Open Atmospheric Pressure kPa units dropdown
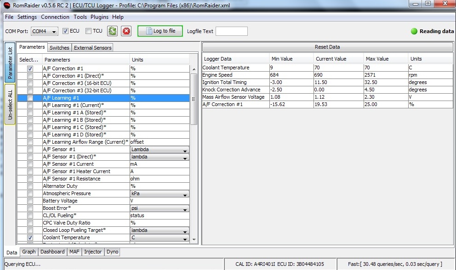Image resolution: width=456 pixels, height=270 pixels. point(160,194)
